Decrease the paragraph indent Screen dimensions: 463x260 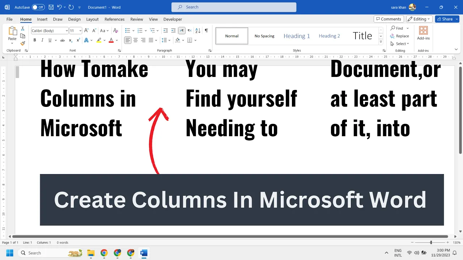point(166,31)
